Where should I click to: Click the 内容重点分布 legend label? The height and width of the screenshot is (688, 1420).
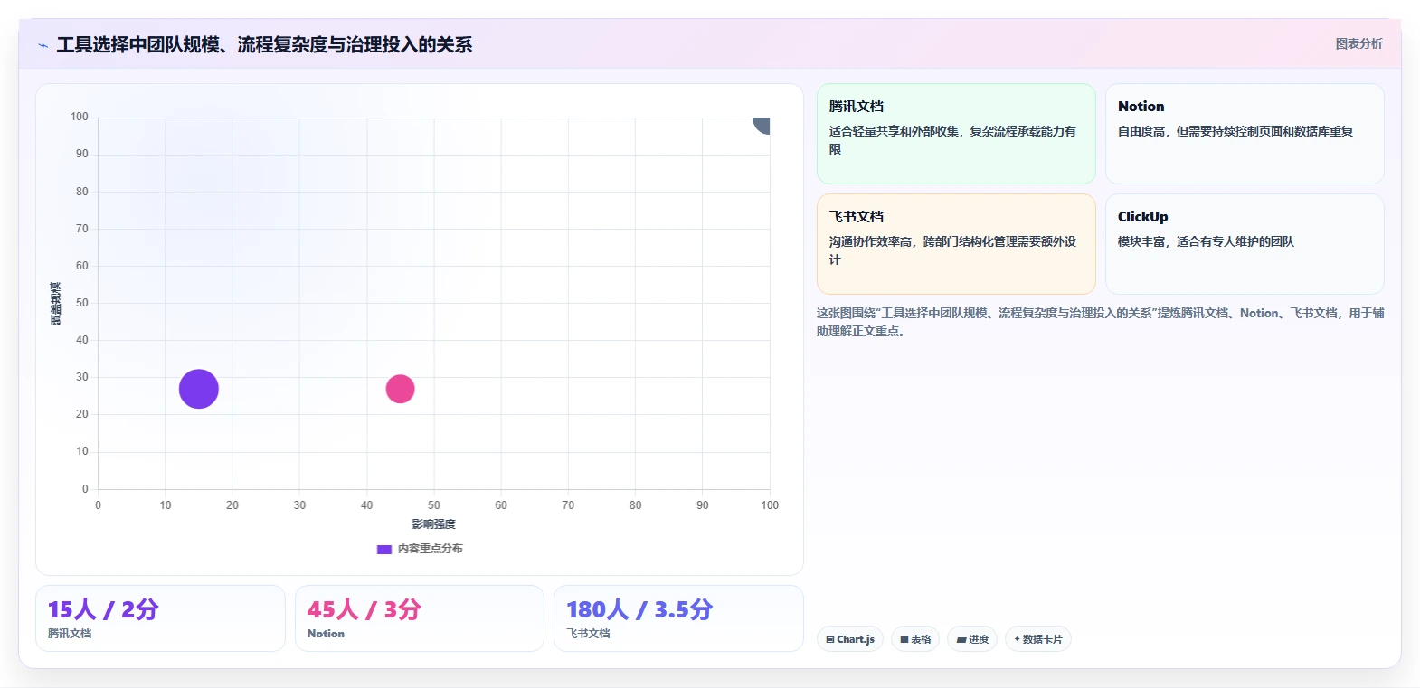[x=431, y=549]
